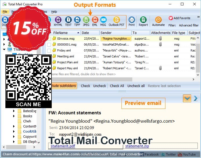Sort by To column
201x158 pixels.
point(141,33)
